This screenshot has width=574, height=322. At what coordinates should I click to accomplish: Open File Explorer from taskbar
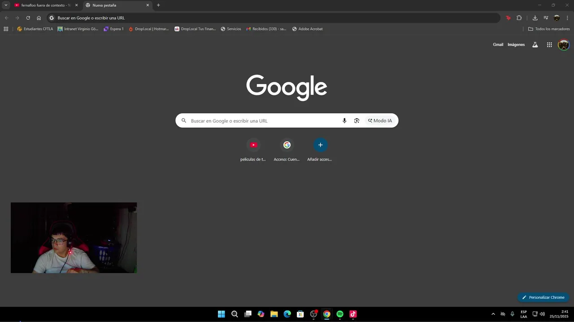(274, 314)
